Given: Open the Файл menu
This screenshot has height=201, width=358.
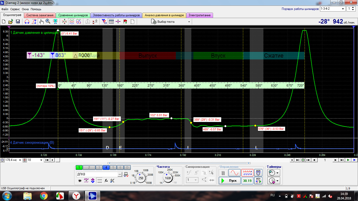Looking at the screenshot, I should click(5, 9).
